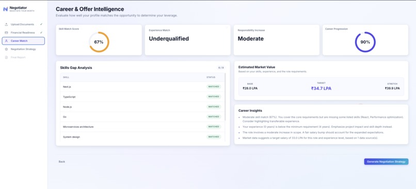This screenshot has height=189, width=416.
Task: Click the MATCHED badge for Go
Action: (214, 117)
